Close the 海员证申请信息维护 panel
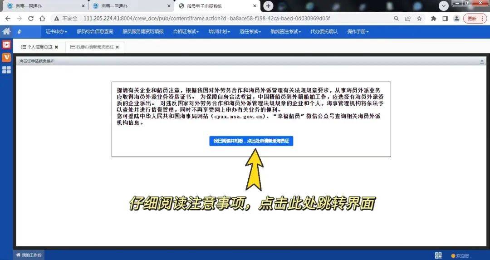 [x=482, y=62]
